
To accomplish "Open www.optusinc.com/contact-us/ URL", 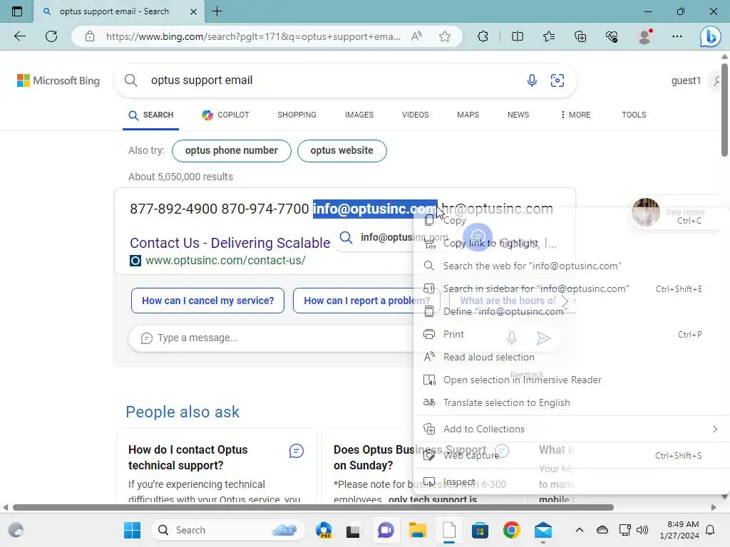I will click(x=225, y=261).
